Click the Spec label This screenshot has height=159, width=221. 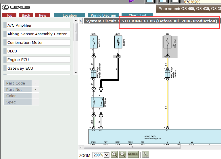coord(18,102)
